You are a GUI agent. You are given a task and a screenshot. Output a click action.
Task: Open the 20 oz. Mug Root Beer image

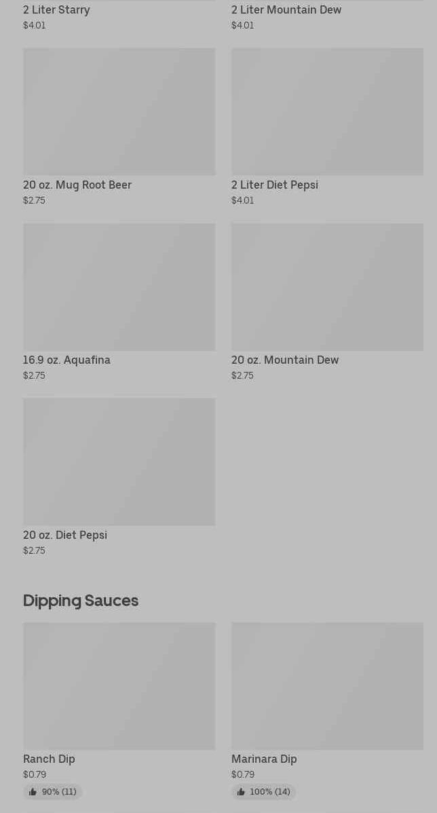[119, 111]
